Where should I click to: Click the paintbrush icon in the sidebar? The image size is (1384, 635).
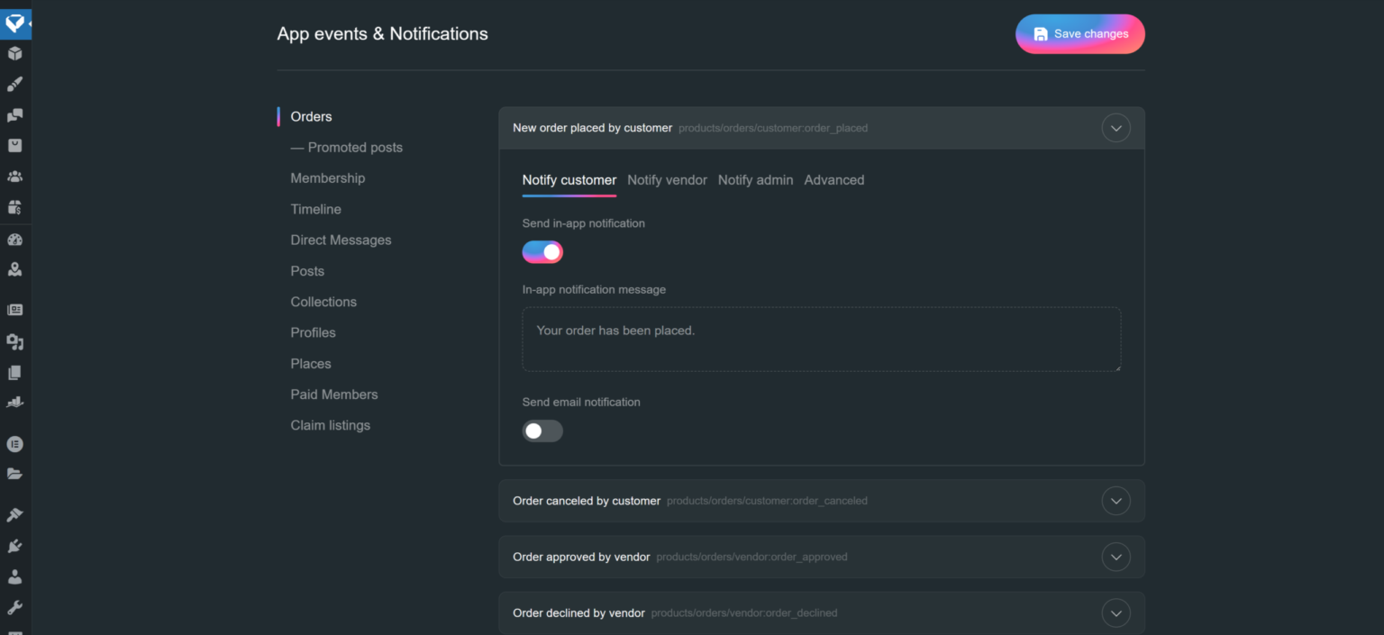click(x=14, y=85)
